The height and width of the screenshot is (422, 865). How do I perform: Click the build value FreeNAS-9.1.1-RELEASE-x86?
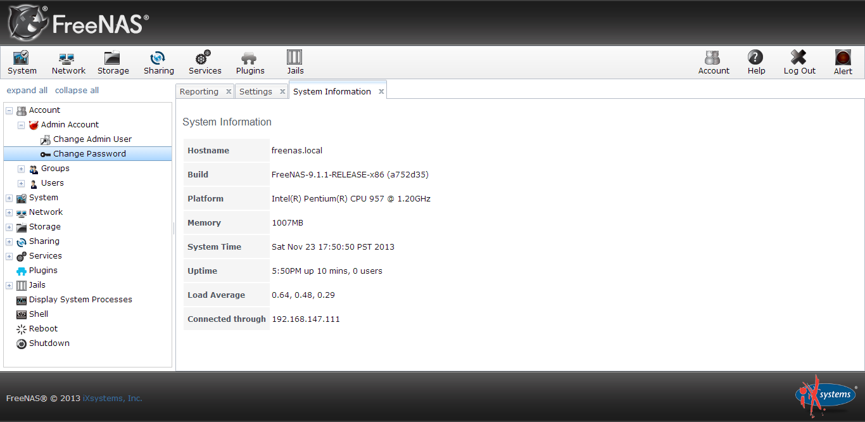350,175
